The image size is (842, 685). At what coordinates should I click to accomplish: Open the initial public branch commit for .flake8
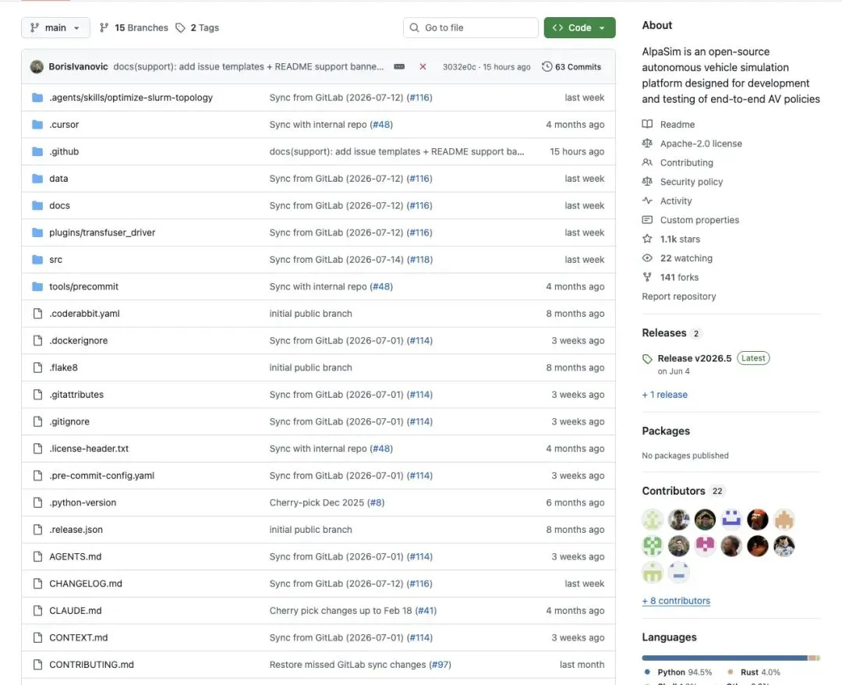tap(310, 367)
